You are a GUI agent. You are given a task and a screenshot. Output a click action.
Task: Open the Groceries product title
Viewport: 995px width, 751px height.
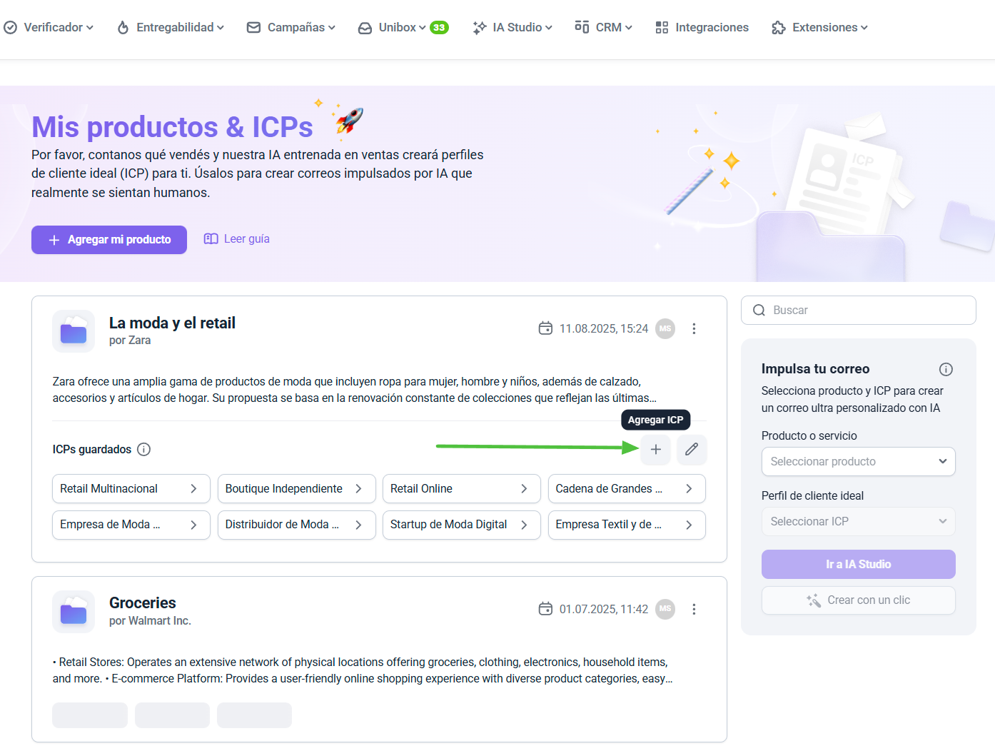pos(143,603)
